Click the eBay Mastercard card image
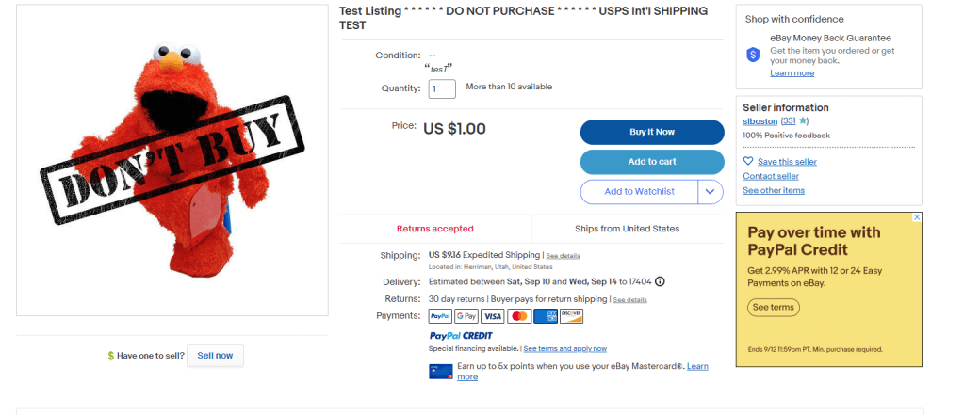This screenshot has height=415, width=964. click(440, 371)
